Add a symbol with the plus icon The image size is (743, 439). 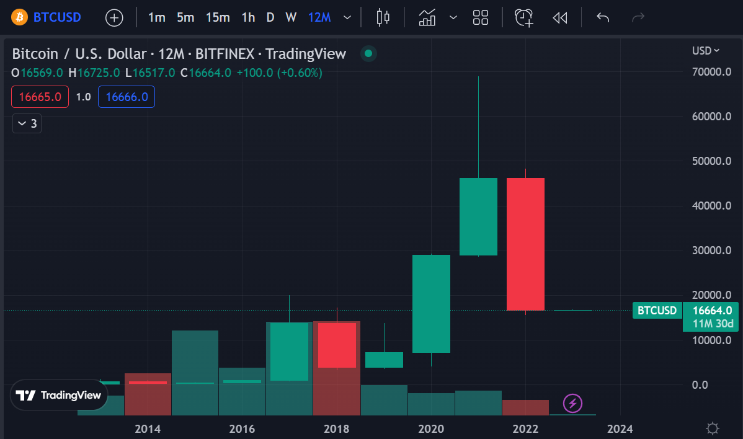(x=114, y=18)
